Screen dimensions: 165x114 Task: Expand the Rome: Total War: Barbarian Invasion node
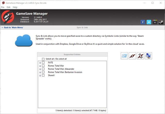click(40, 72)
